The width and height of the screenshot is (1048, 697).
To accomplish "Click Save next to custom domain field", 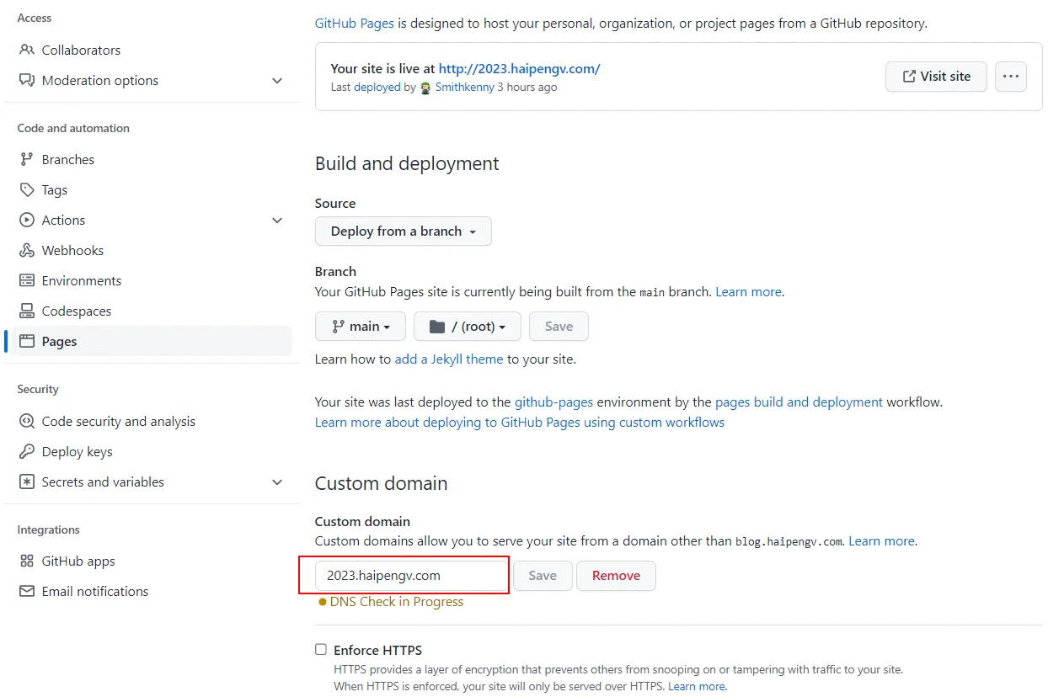I will (x=543, y=575).
